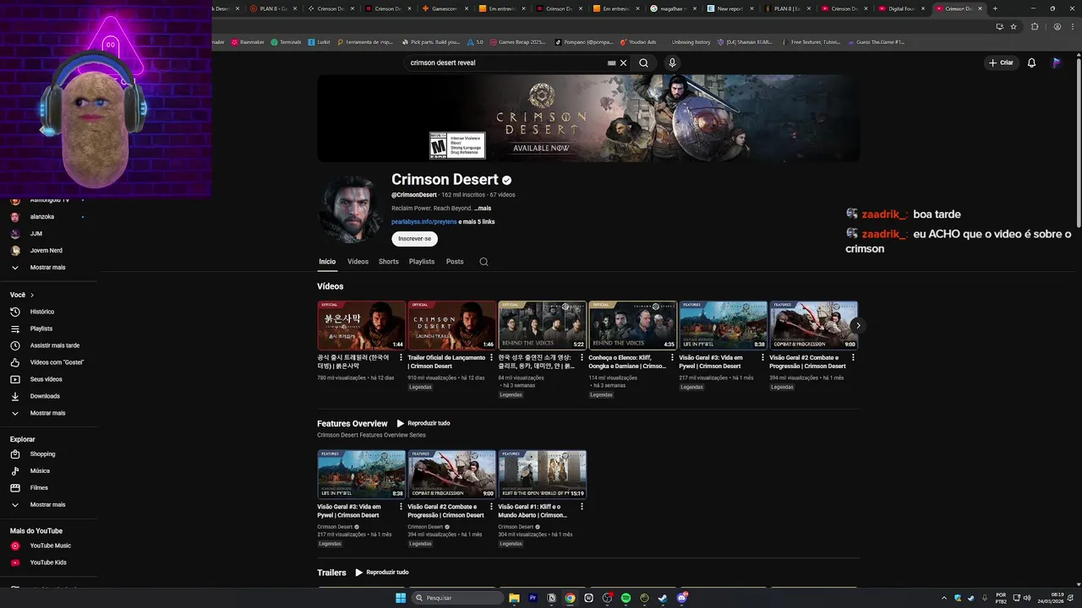
Task: Switch to the Início channel tab
Action: pos(327,262)
